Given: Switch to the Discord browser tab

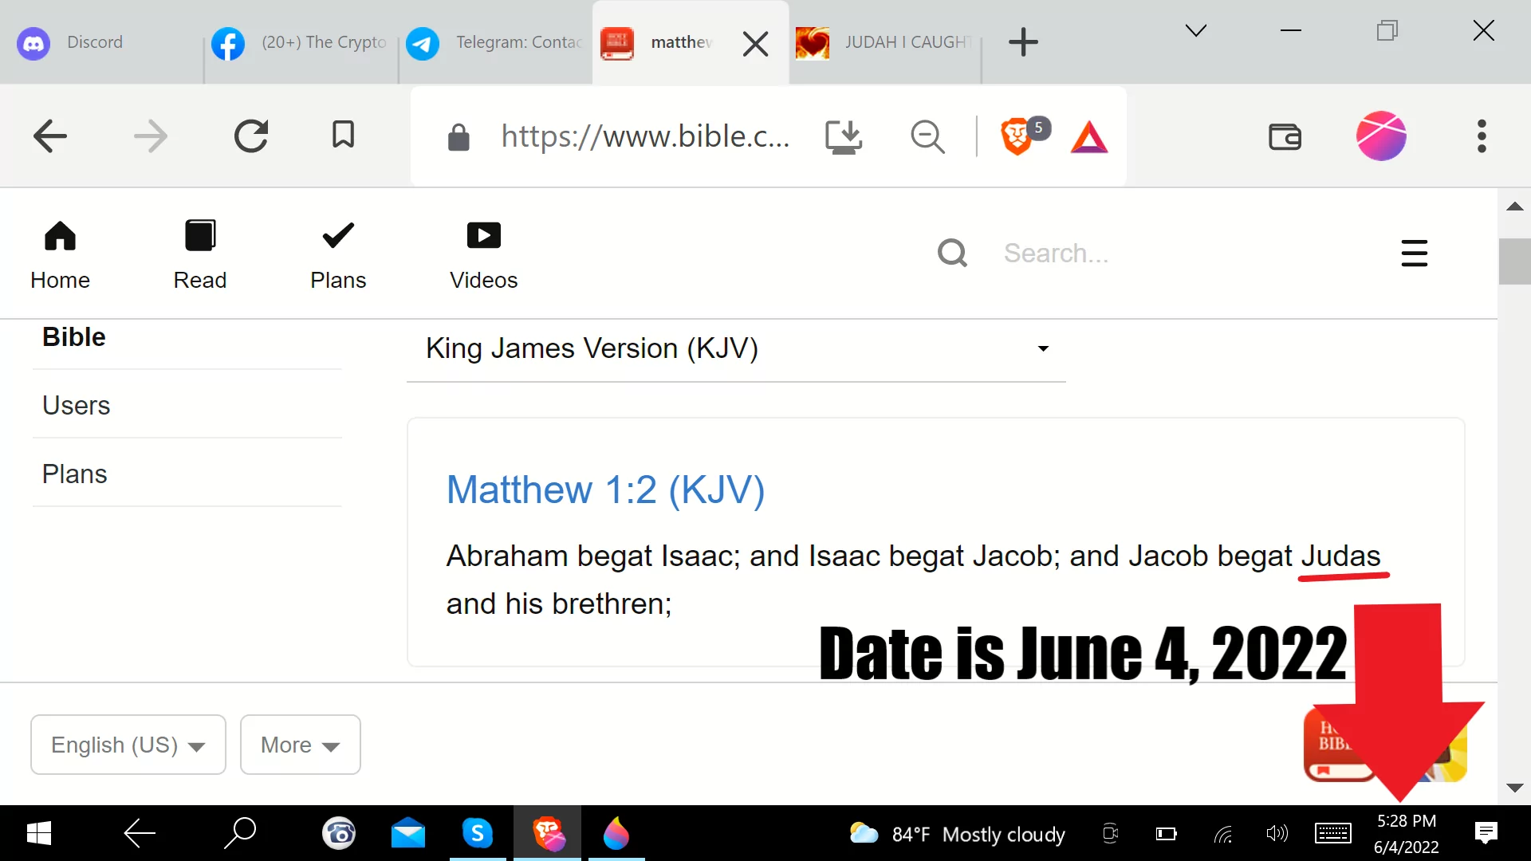Looking at the screenshot, I should (x=94, y=42).
